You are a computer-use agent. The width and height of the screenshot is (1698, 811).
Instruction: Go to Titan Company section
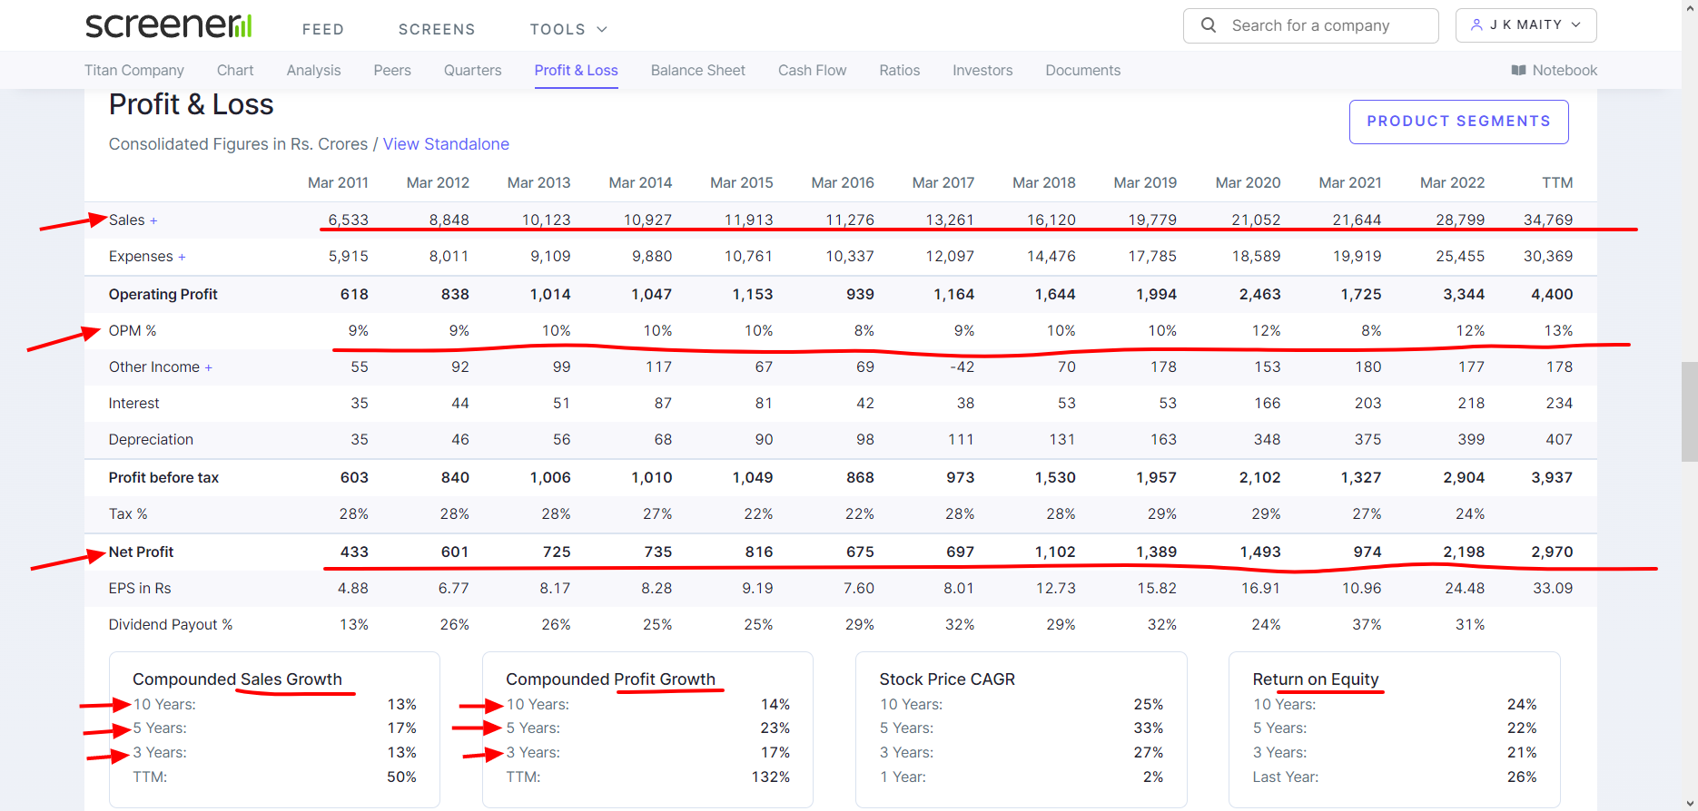(x=134, y=70)
